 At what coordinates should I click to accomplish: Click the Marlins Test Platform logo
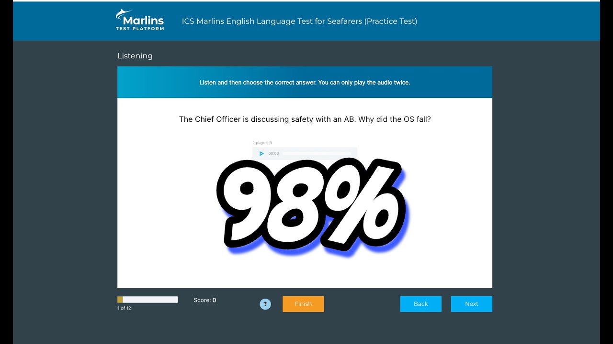tap(139, 20)
